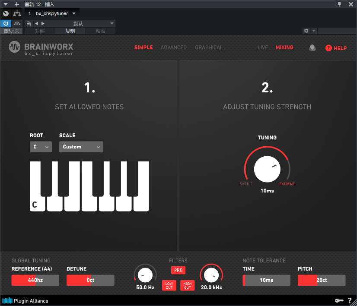Open the bx_crispytuner plugin slot dropdown
The height and width of the screenshot is (306, 357).
[x=52, y=13]
